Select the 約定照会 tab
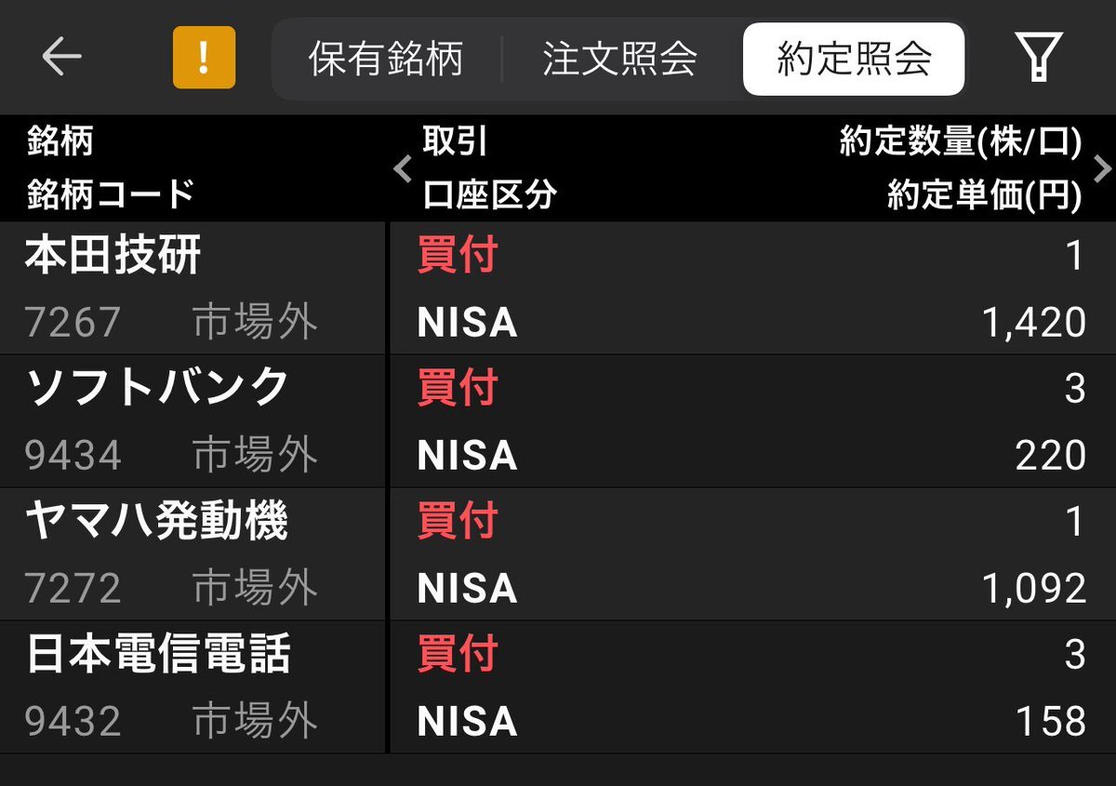Viewport: 1116px width, 786px height. (854, 60)
